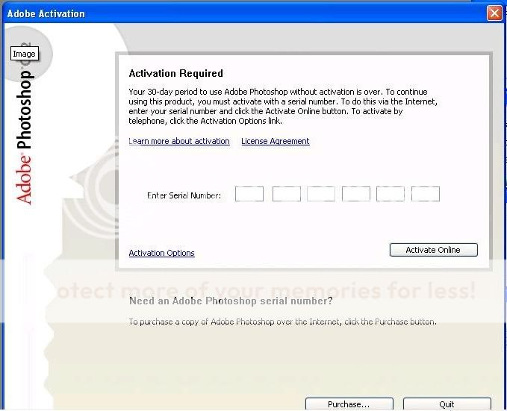Click the 'Need an Adobe Photoshop serial number?' text
507x411 pixels.
tap(231, 301)
